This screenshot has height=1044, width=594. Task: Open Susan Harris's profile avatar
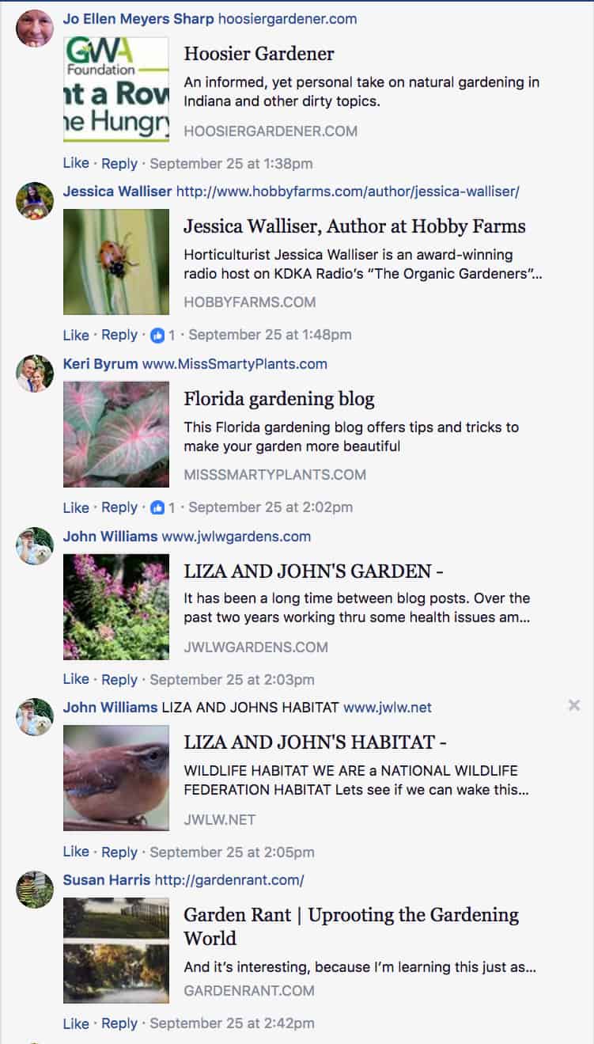tap(35, 890)
